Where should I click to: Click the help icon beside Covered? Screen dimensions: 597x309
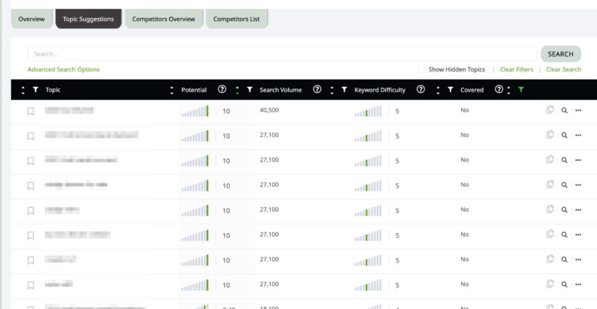tap(499, 89)
